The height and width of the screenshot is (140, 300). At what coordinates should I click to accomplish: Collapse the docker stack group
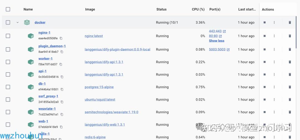coord(17,22)
